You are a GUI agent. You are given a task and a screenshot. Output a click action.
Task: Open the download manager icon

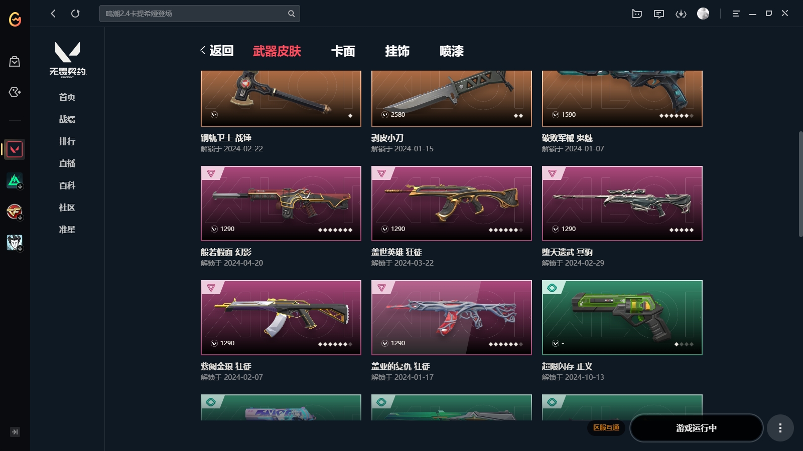click(681, 14)
